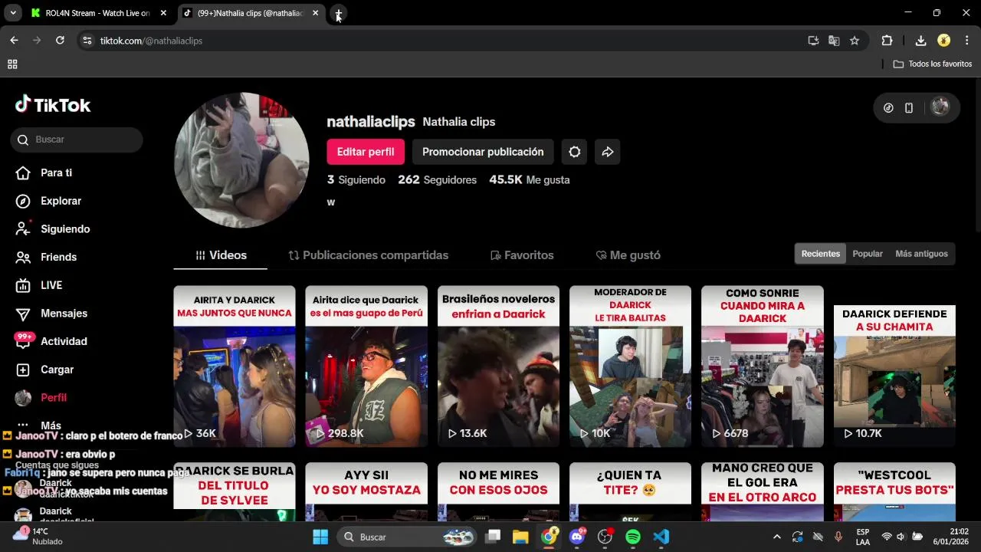
Task: Open Visual Studio Code from taskbar
Action: (661, 537)
